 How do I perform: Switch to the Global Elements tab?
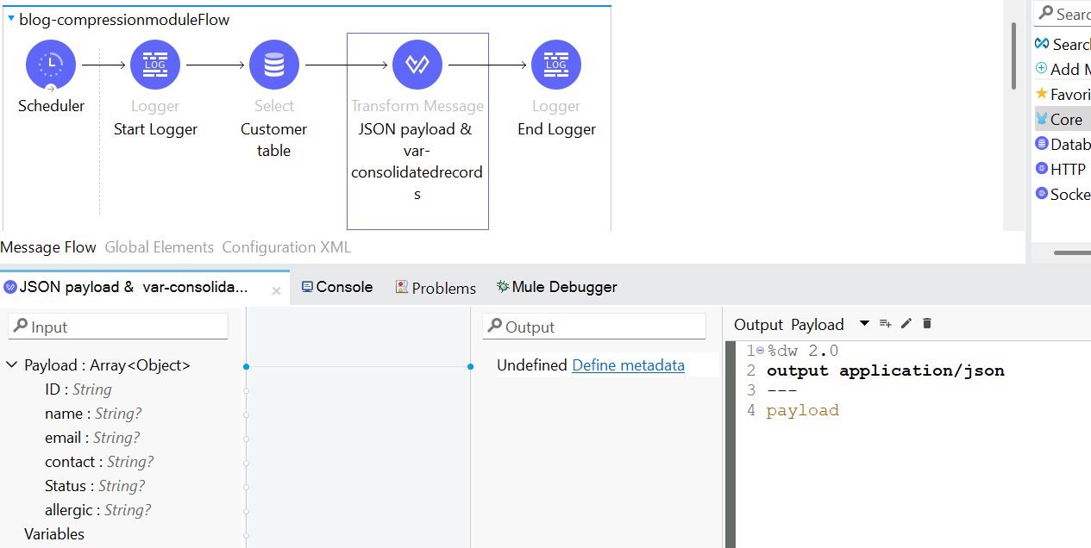click(159, 247)
